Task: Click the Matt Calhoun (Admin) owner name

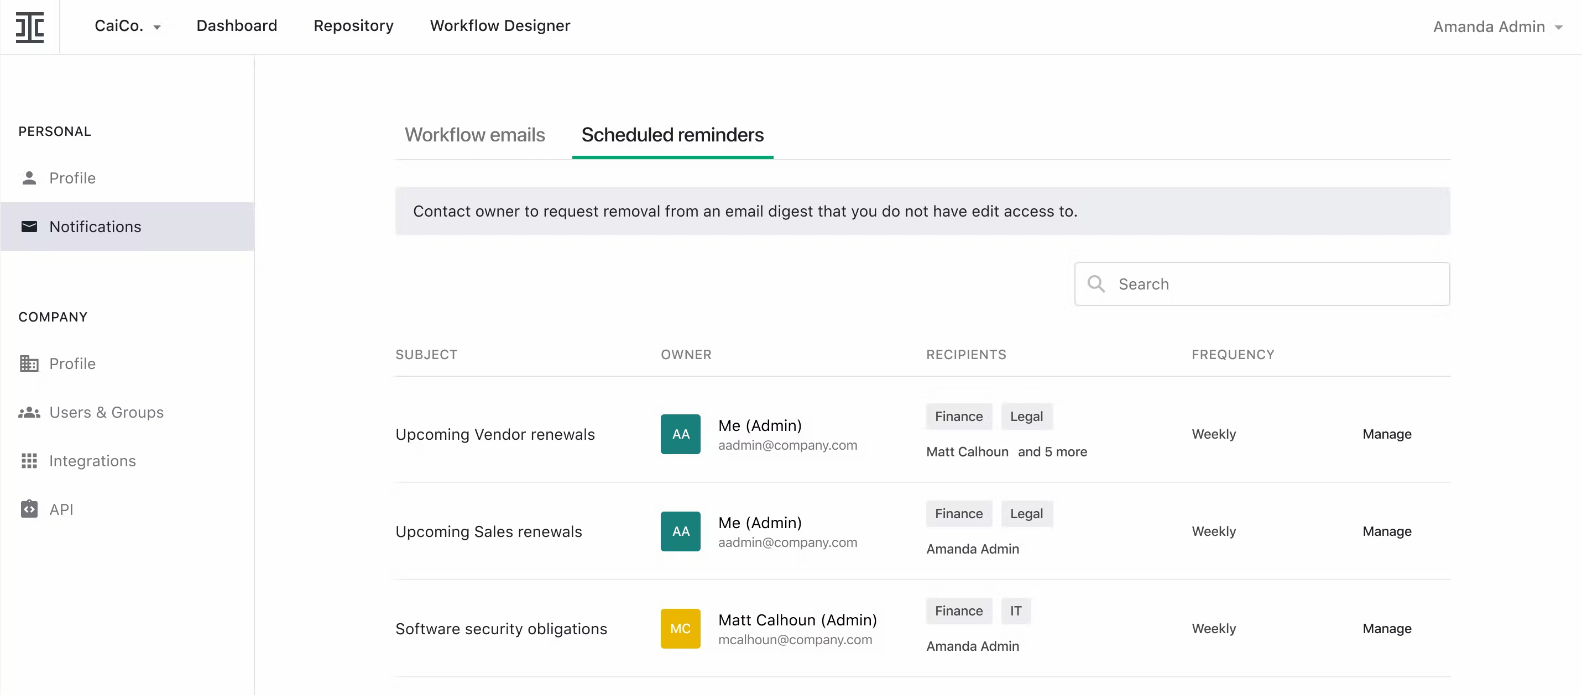Action: [797, 620]
